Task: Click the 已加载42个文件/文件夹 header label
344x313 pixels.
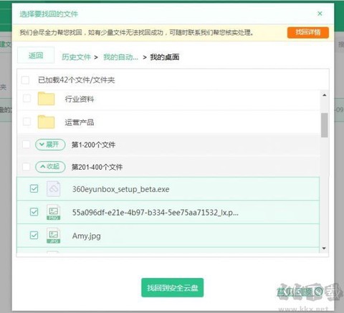Action: pyautogui.click(x=77, y=80)
